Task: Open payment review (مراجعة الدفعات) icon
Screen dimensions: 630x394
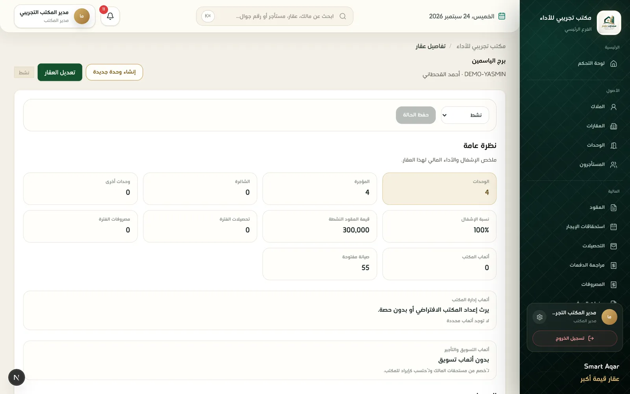Action: click(613, 265)
